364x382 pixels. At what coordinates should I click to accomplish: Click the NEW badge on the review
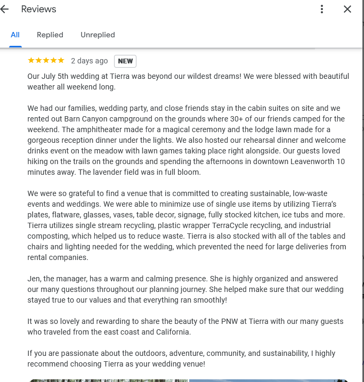click(x=125, y=61)
